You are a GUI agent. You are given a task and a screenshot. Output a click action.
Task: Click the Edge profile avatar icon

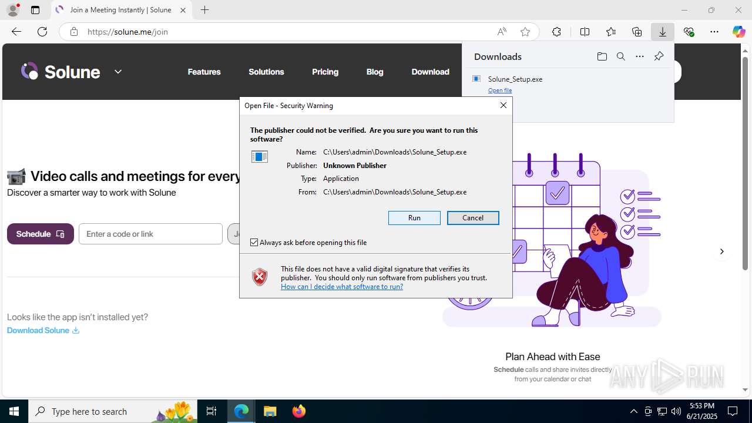(13, 10)
